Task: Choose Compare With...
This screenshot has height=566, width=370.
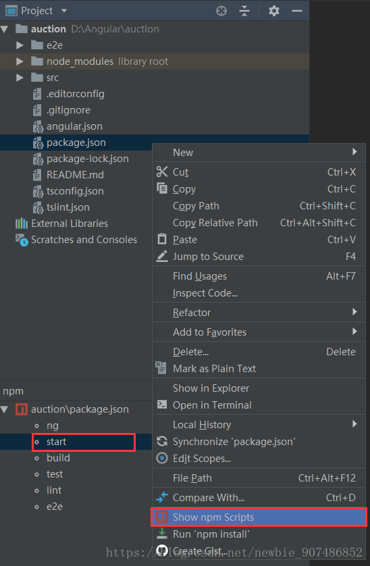Action: [259, 498]
